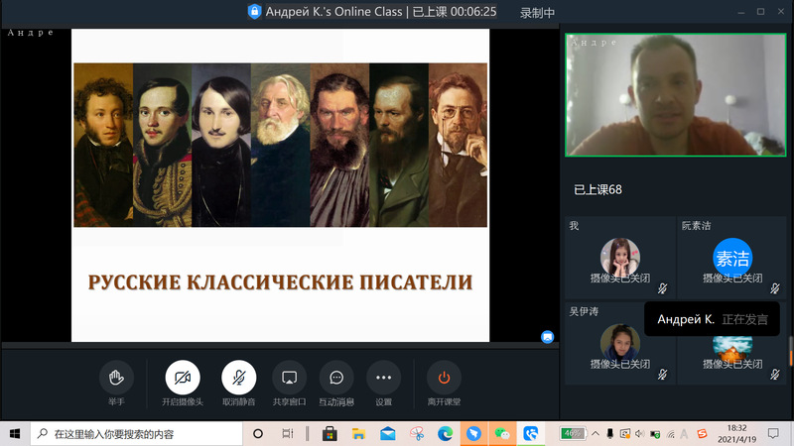Click the participant list scrollbar

pos(790,352)
